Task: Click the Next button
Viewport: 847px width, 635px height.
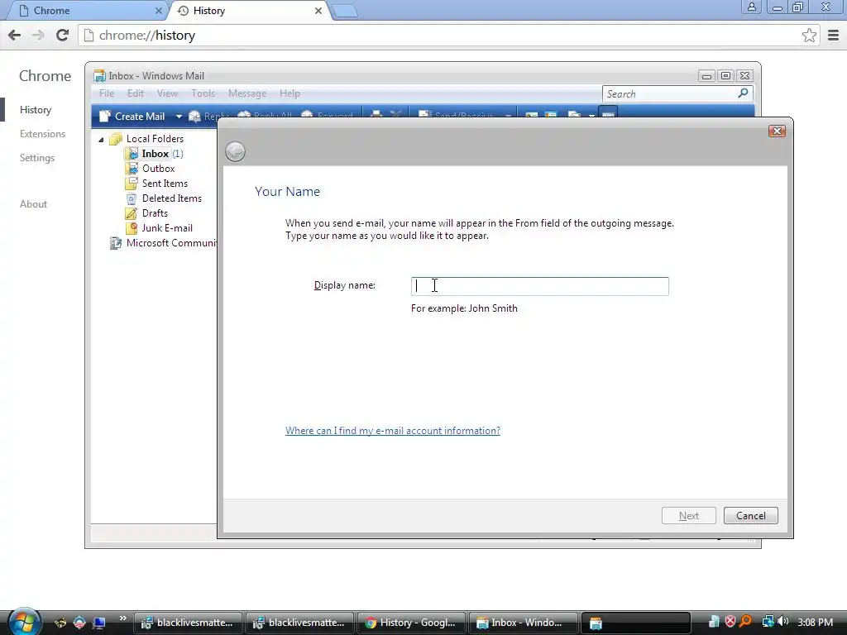Action: click(x=689, y=516)
